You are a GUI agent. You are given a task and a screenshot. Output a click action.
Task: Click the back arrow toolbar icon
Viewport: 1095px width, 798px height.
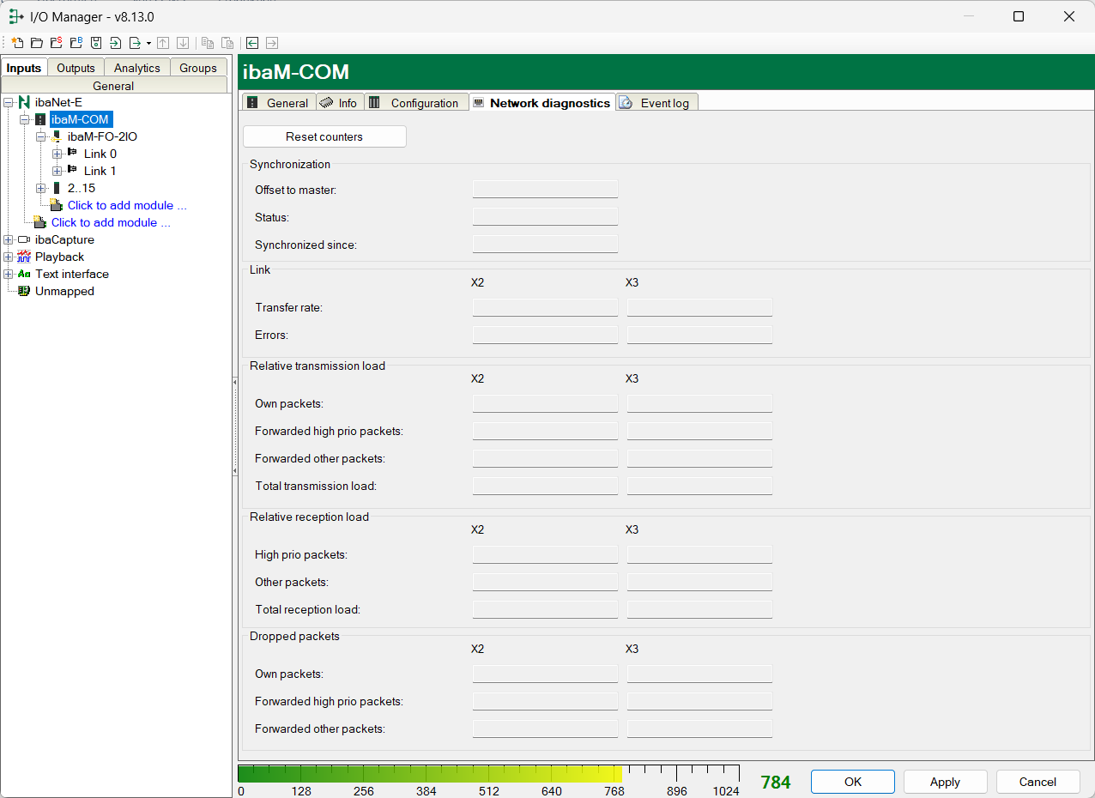click(252, 43)
